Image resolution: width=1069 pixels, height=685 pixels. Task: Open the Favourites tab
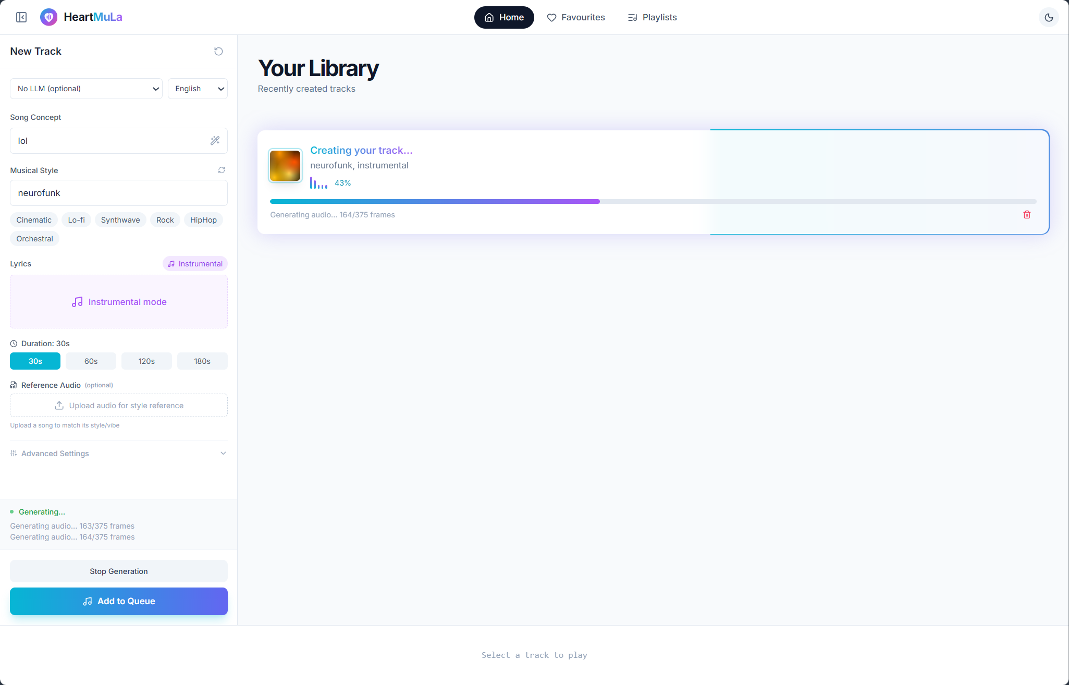point(575,17)
